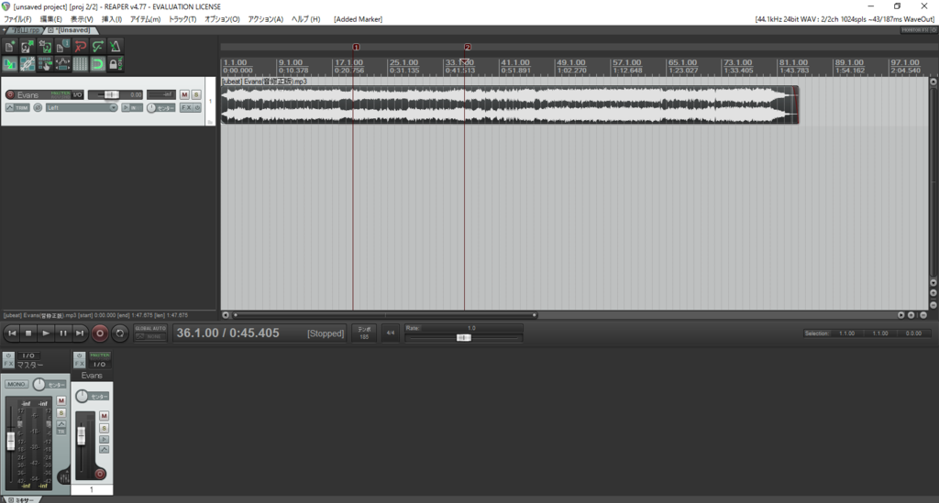Image resolution: width=939 pixels, height=503 pixels.
Task: Click the tempo 185 field
Action: 364,334
